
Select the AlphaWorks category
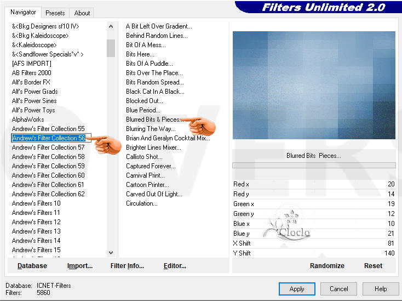pos(28,120)
